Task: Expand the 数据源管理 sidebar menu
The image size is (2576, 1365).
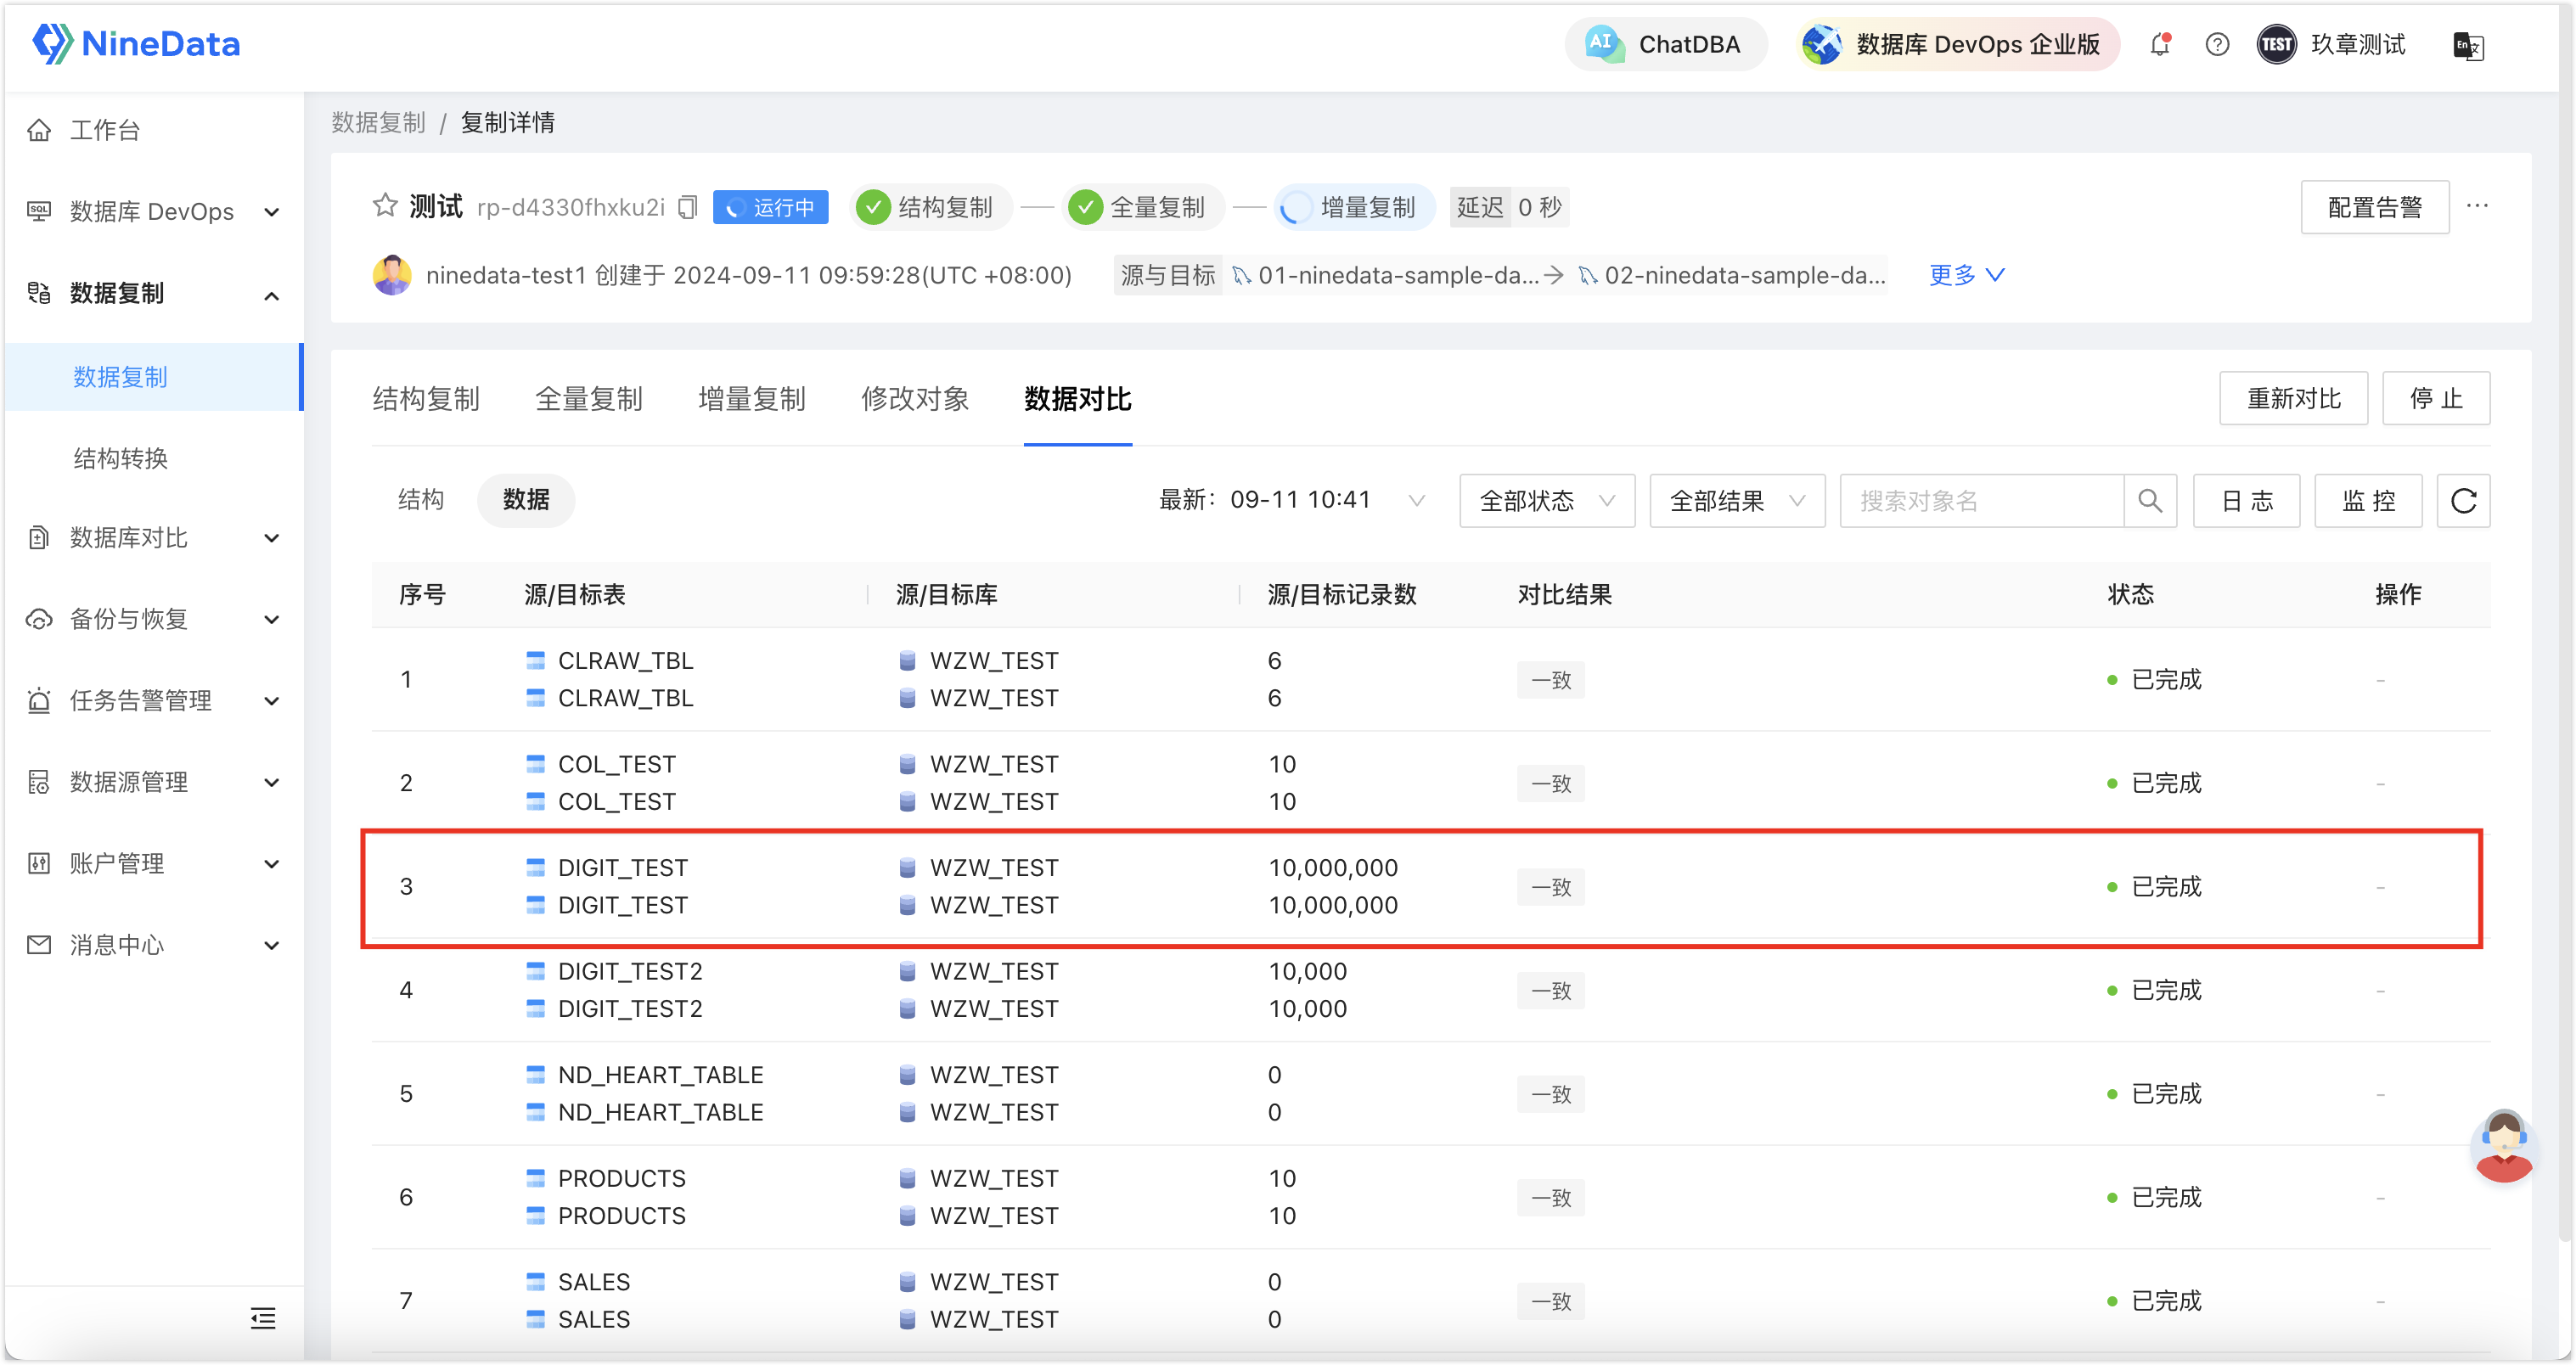Action: 152,782
